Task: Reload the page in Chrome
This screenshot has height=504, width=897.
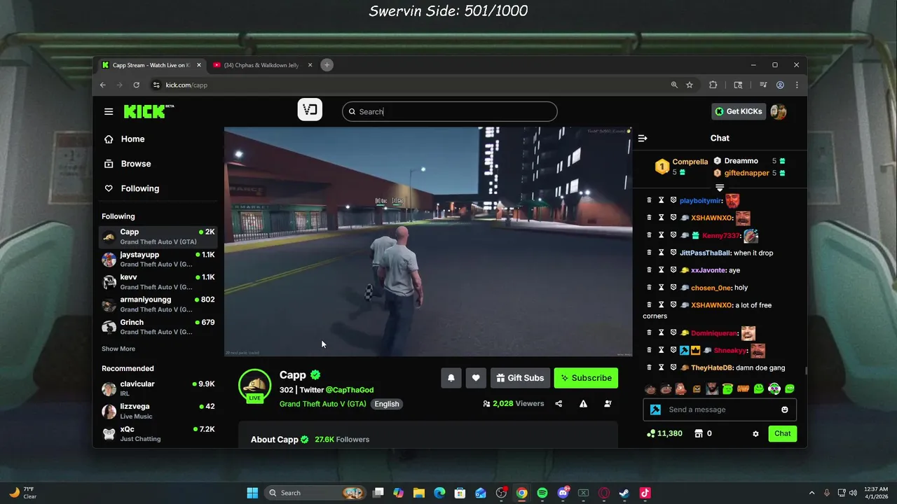Action: 136,85
